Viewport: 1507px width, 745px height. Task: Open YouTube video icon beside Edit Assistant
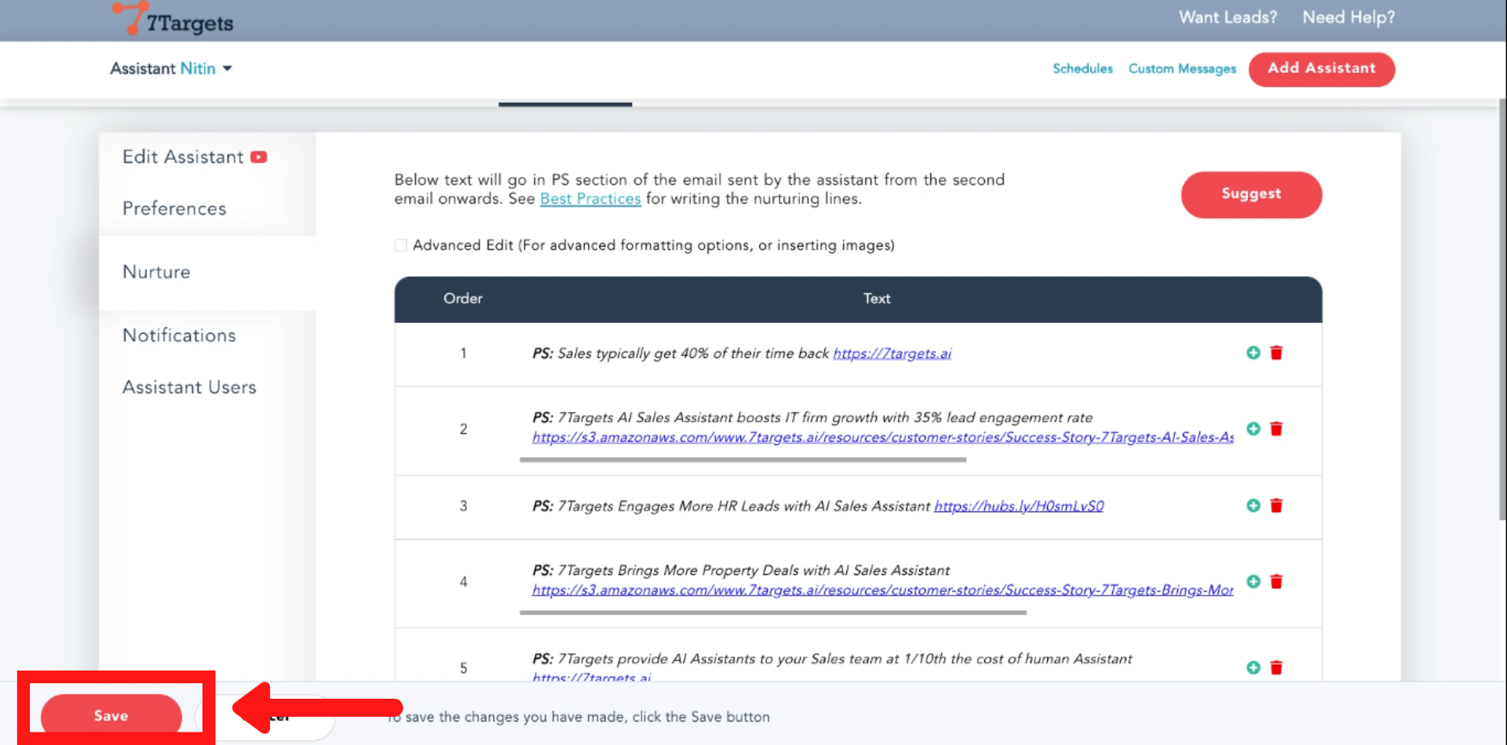click(259, 158)
